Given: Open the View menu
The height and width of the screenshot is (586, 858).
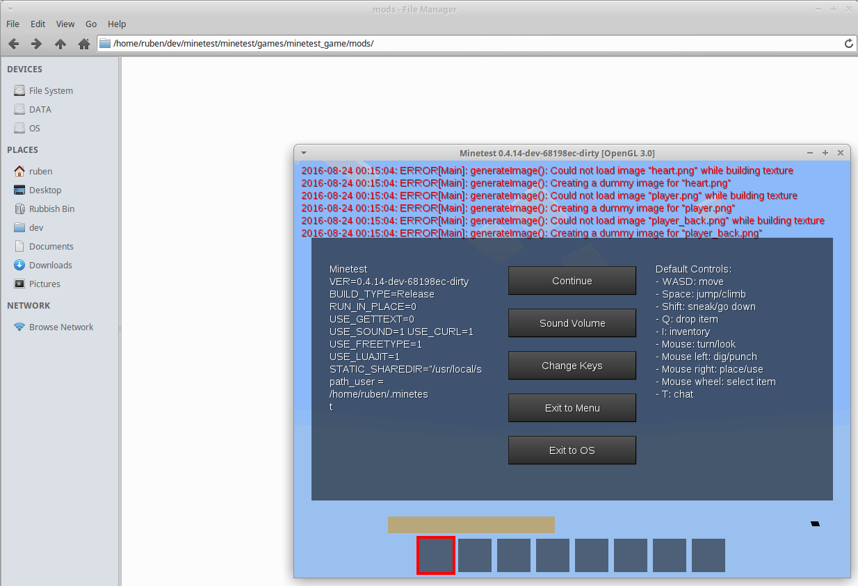Looking at the screenshot, I should [x=65, y=24].
